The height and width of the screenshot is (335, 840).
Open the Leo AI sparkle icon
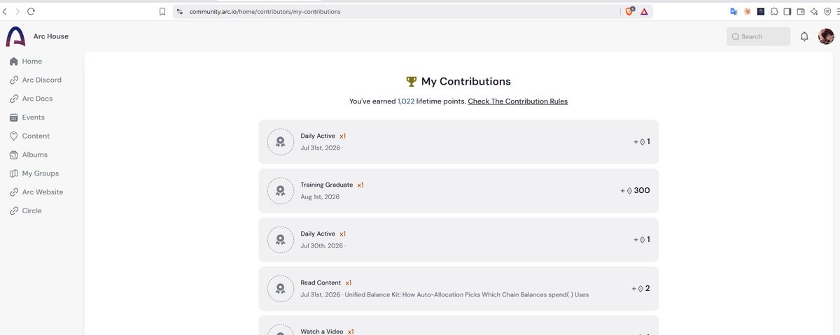coord(814,11)
